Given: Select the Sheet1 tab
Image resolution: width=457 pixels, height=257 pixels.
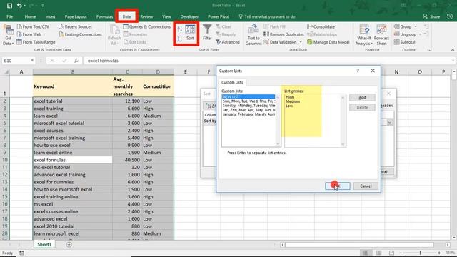Looking at the screenshot, I should (44, 244).
